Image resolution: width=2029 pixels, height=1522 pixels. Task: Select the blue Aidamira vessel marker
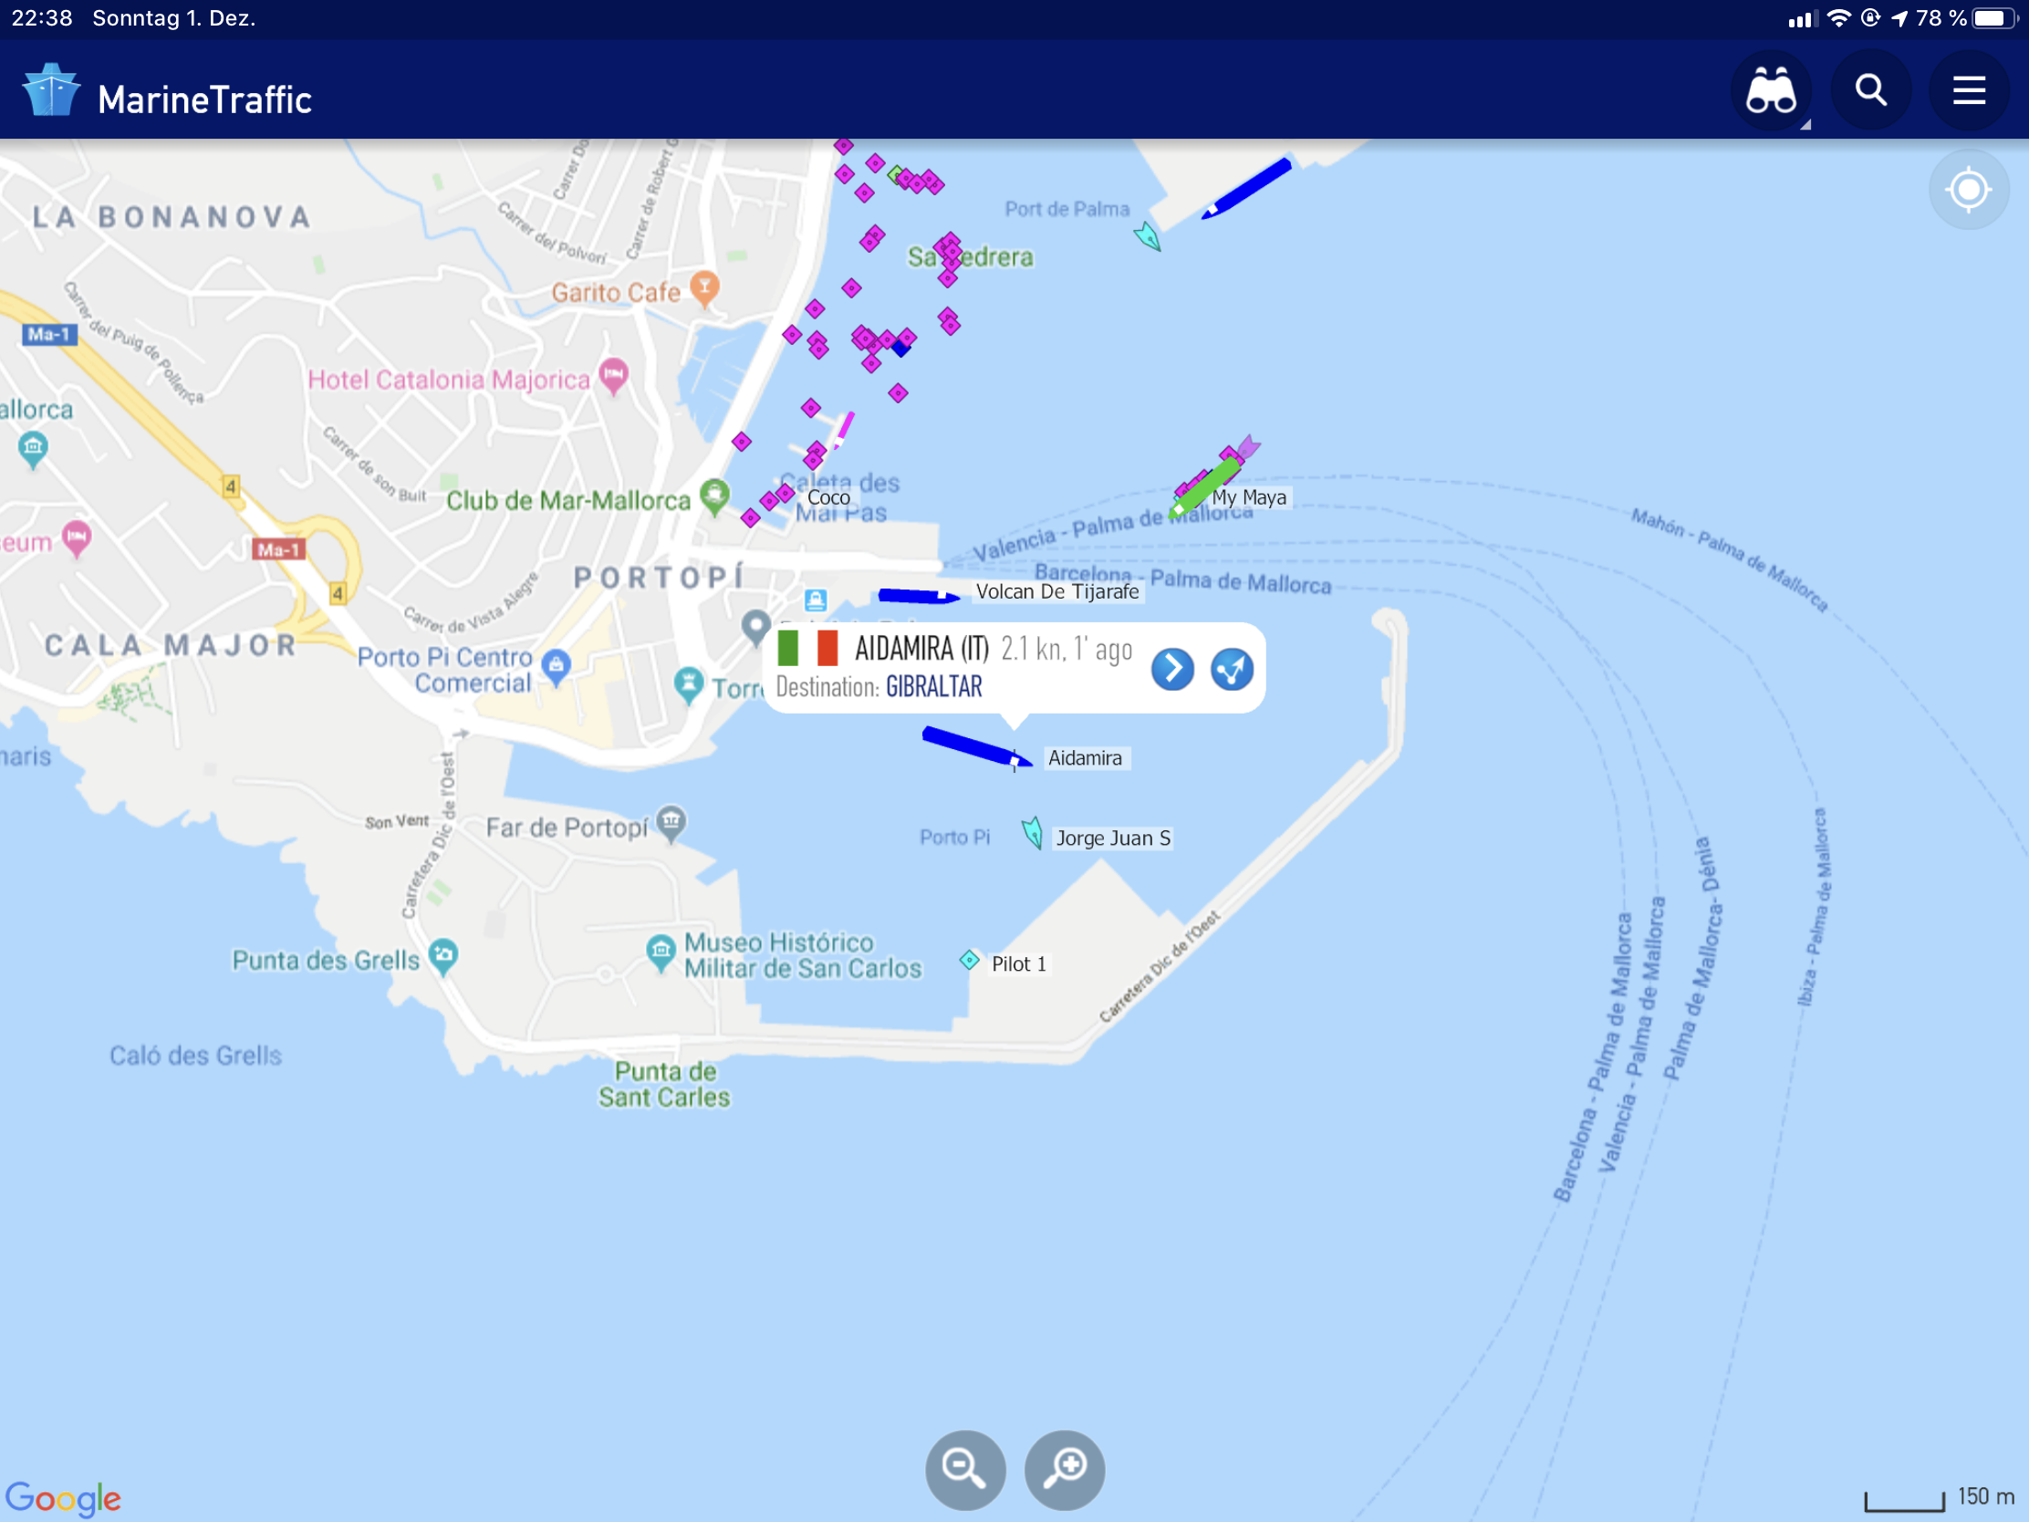point(974,746)
